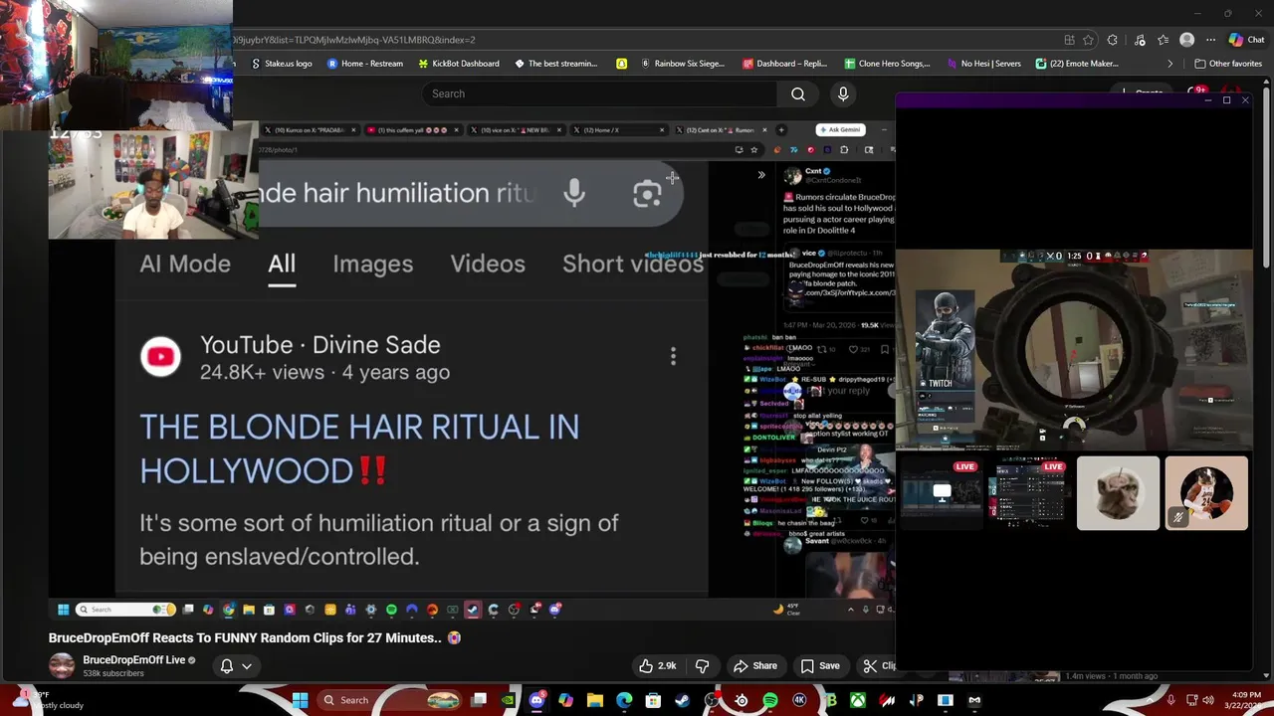Open the Windows Start button
The height and width of the screenshot is (716, 1274).
pos(300,700)
